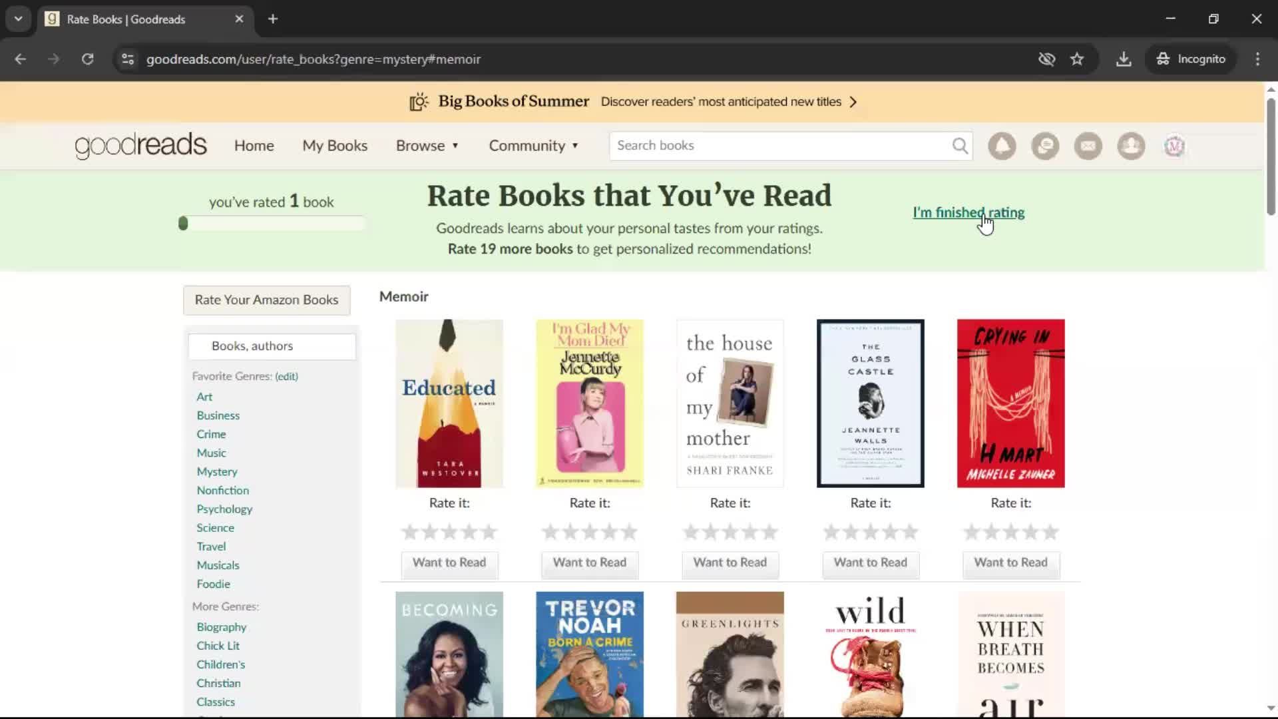Open the Greenlights book cover
1278x719 pixels.
tap(730, 654)
